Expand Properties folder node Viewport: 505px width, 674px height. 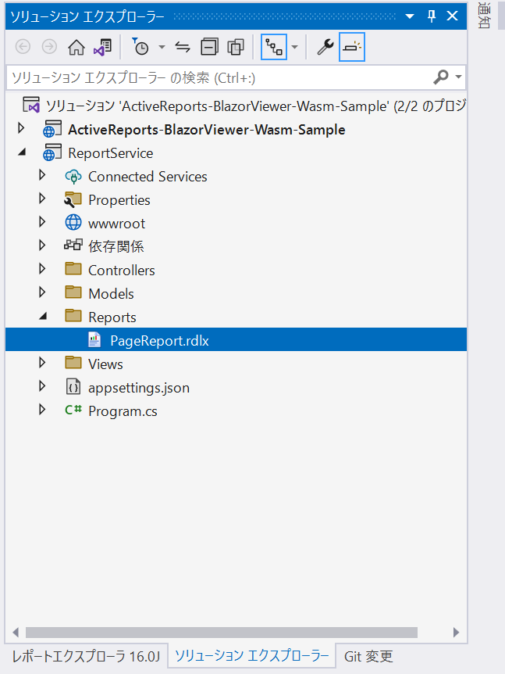coord(42,199)
